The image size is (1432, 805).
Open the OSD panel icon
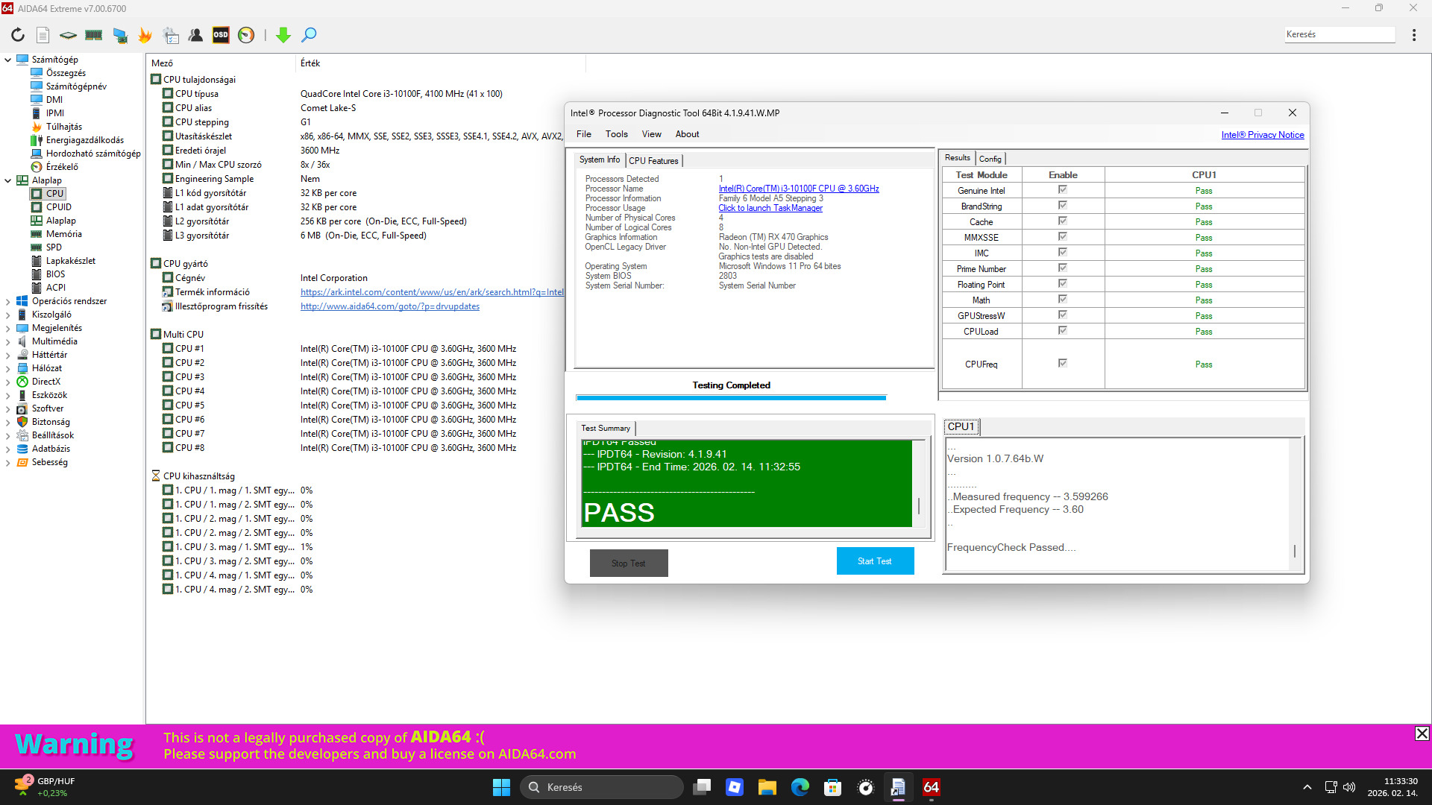coord(221,35)
